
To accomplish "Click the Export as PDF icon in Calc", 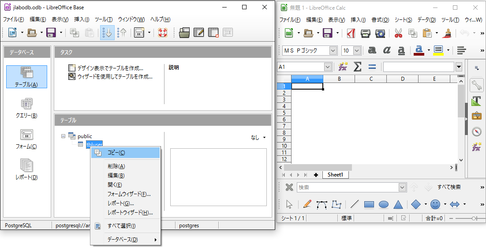I will 351,33.
